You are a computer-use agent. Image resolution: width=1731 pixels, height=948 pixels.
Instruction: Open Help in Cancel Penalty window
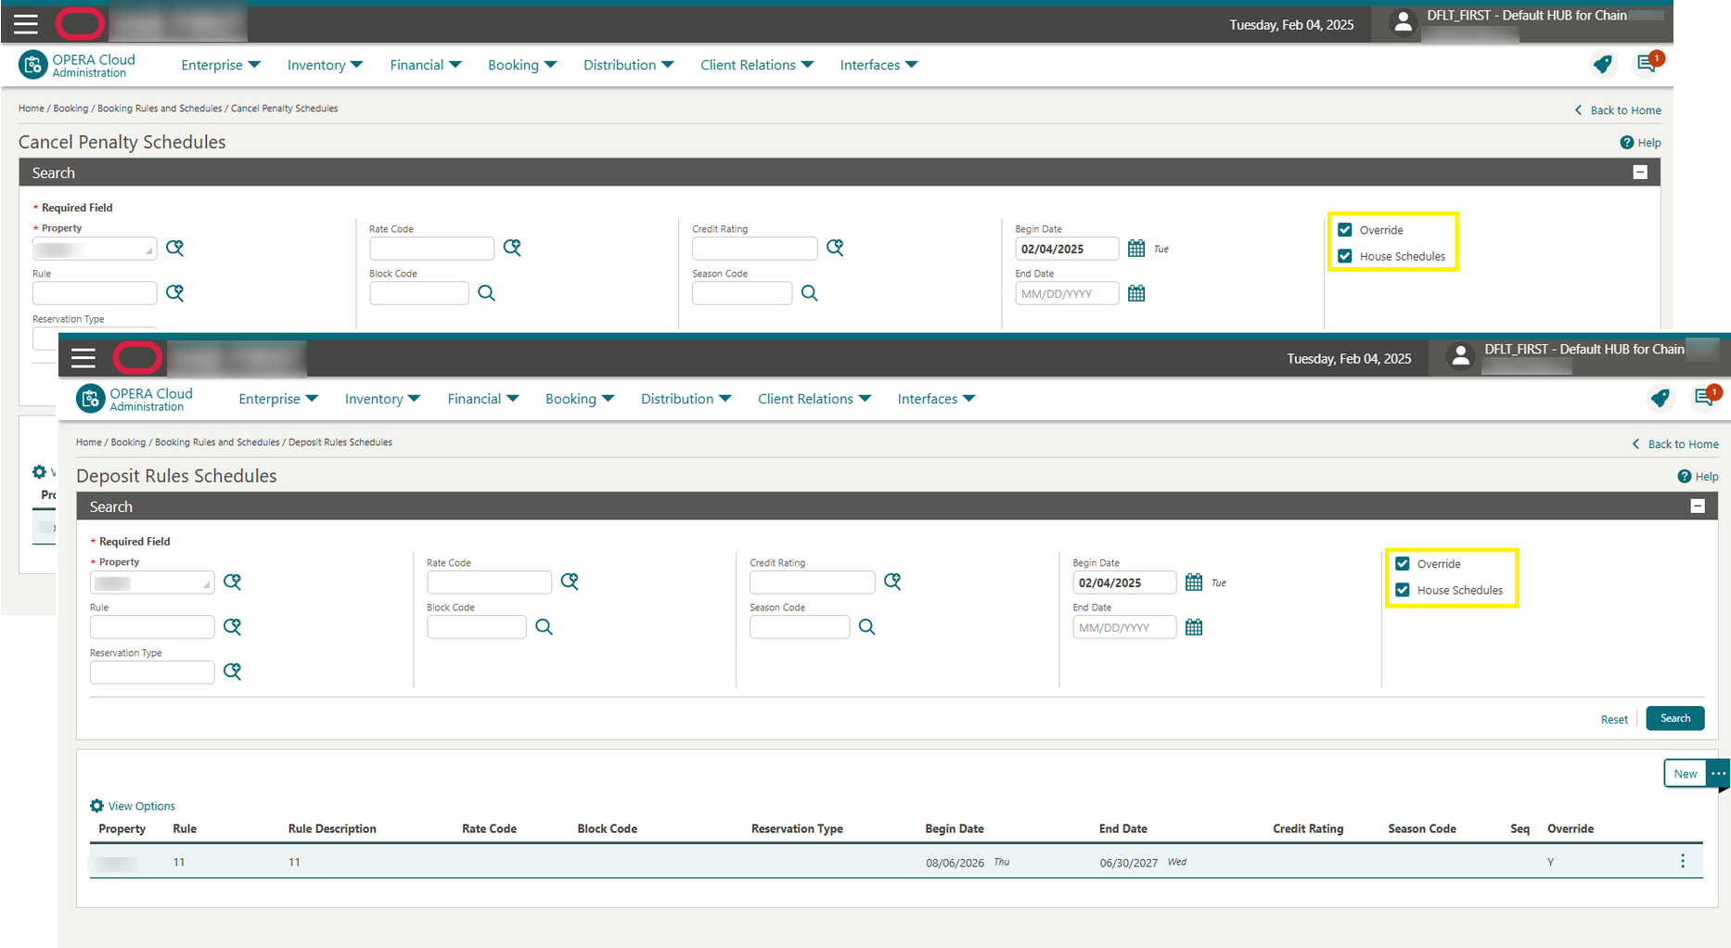coord(1640,143)
